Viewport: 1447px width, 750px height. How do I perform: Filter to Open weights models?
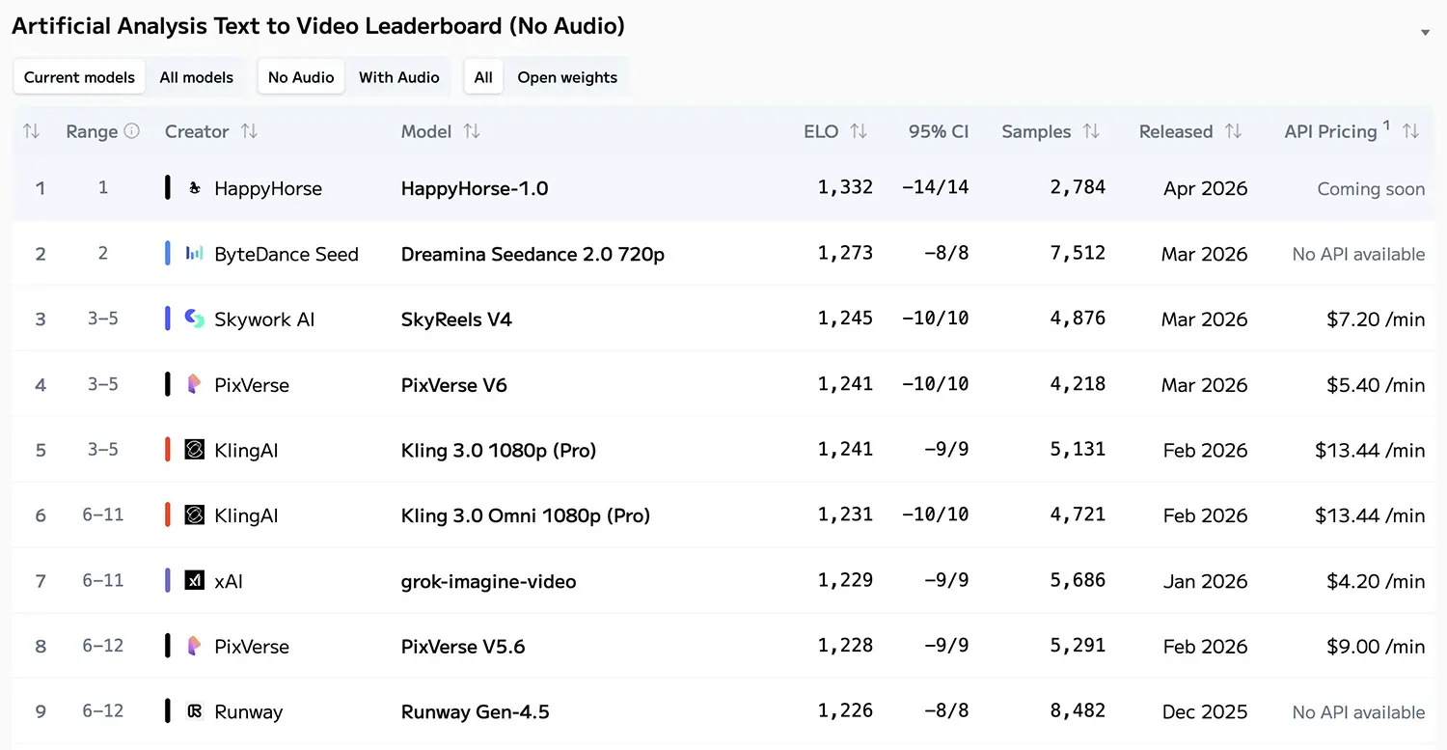click(567, 77)
